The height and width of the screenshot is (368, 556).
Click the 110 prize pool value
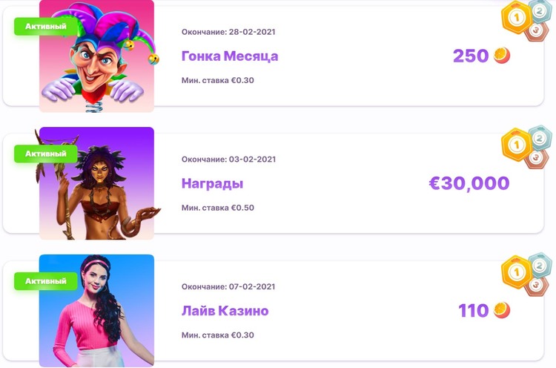473,310
